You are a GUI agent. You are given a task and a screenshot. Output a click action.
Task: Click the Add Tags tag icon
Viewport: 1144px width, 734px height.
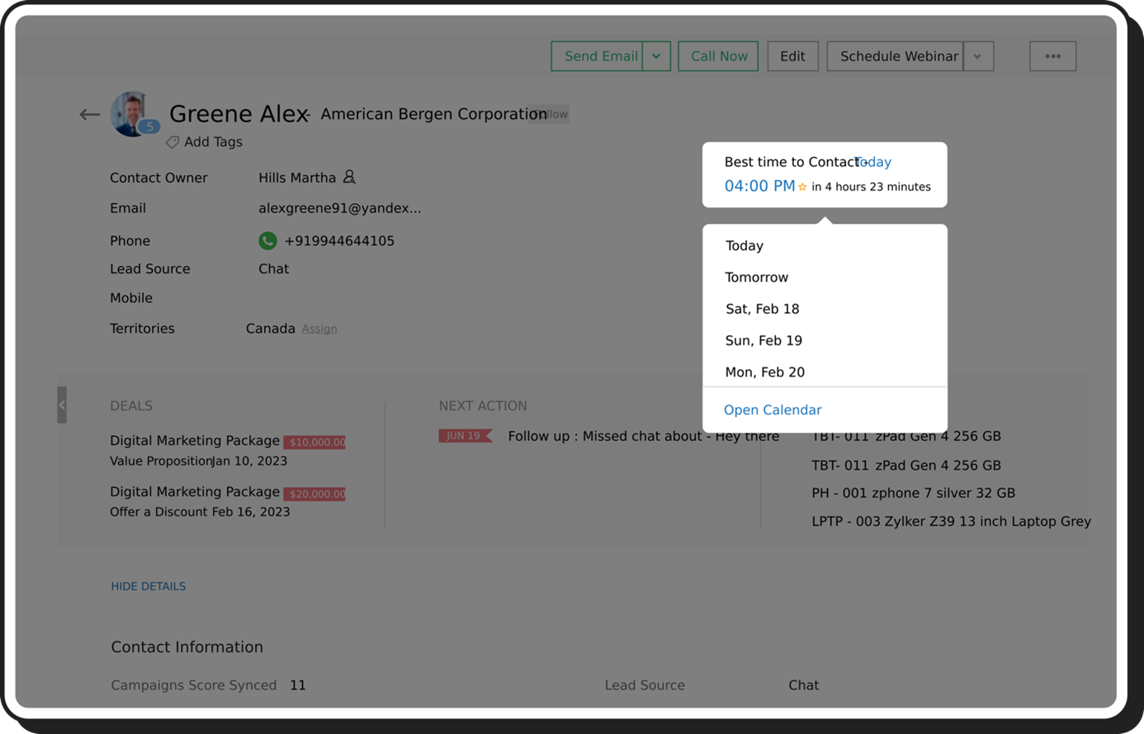pos(172,142)
